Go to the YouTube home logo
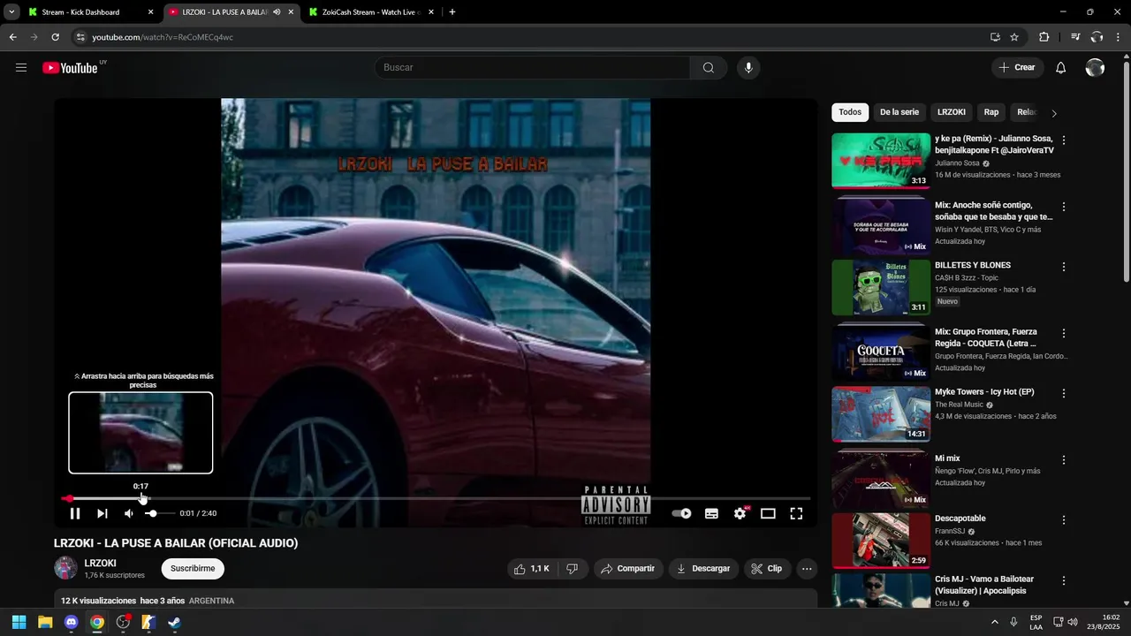Image resolution: width=1131 pixels, height=636 pixels. [70, 68]
